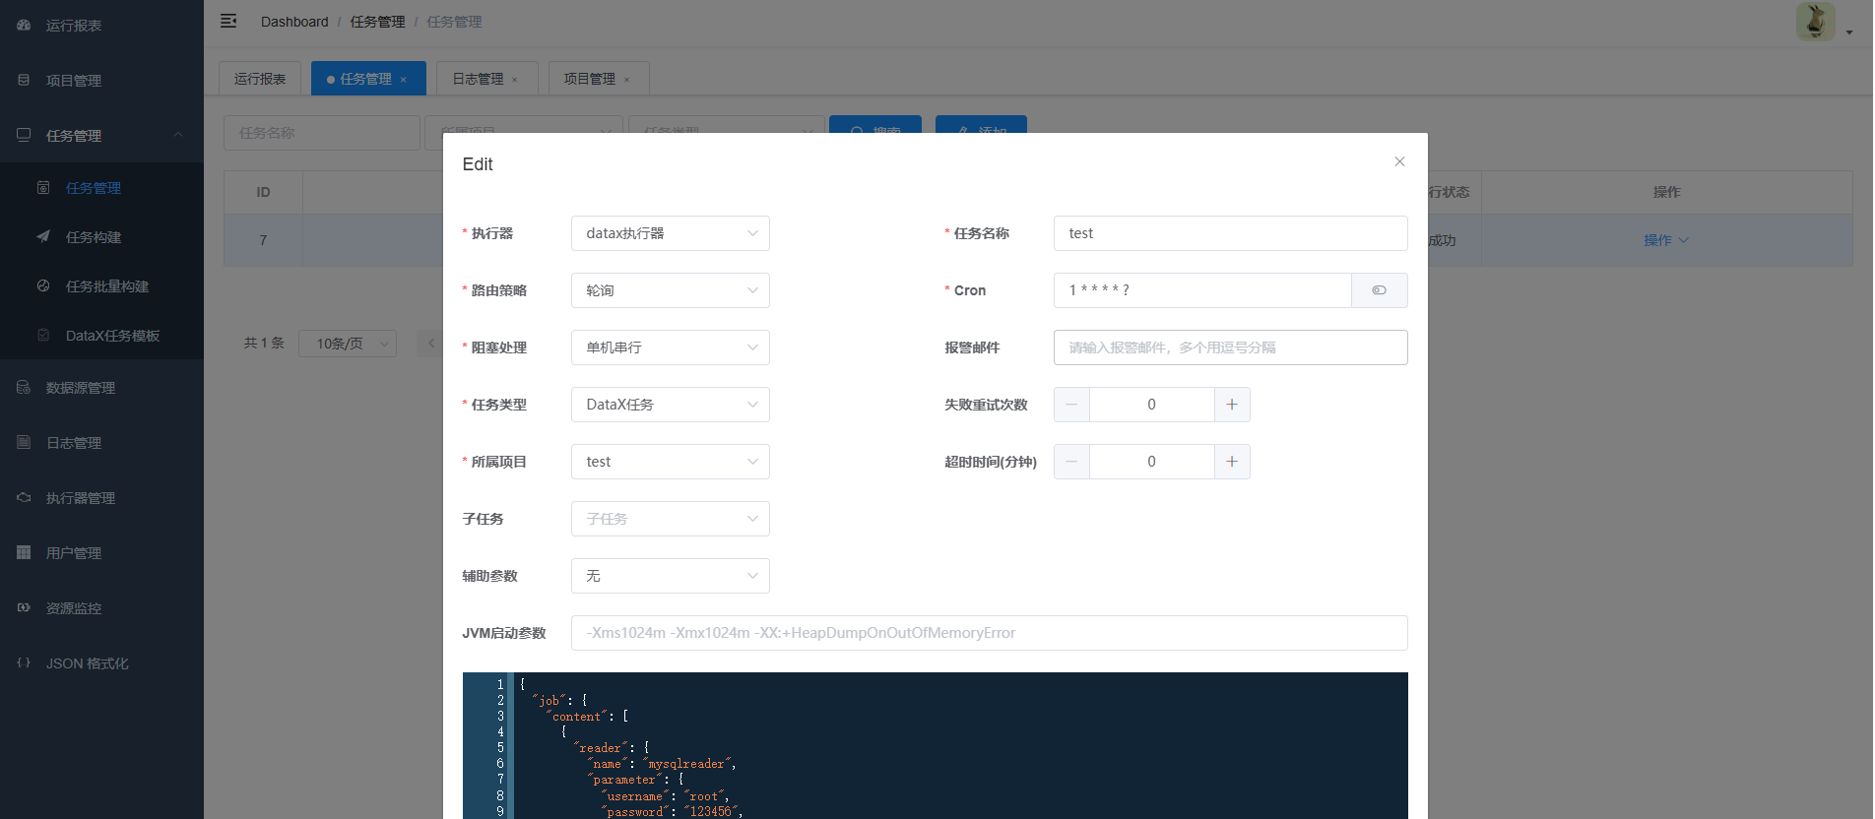Open the user avatar menu

1824,22
